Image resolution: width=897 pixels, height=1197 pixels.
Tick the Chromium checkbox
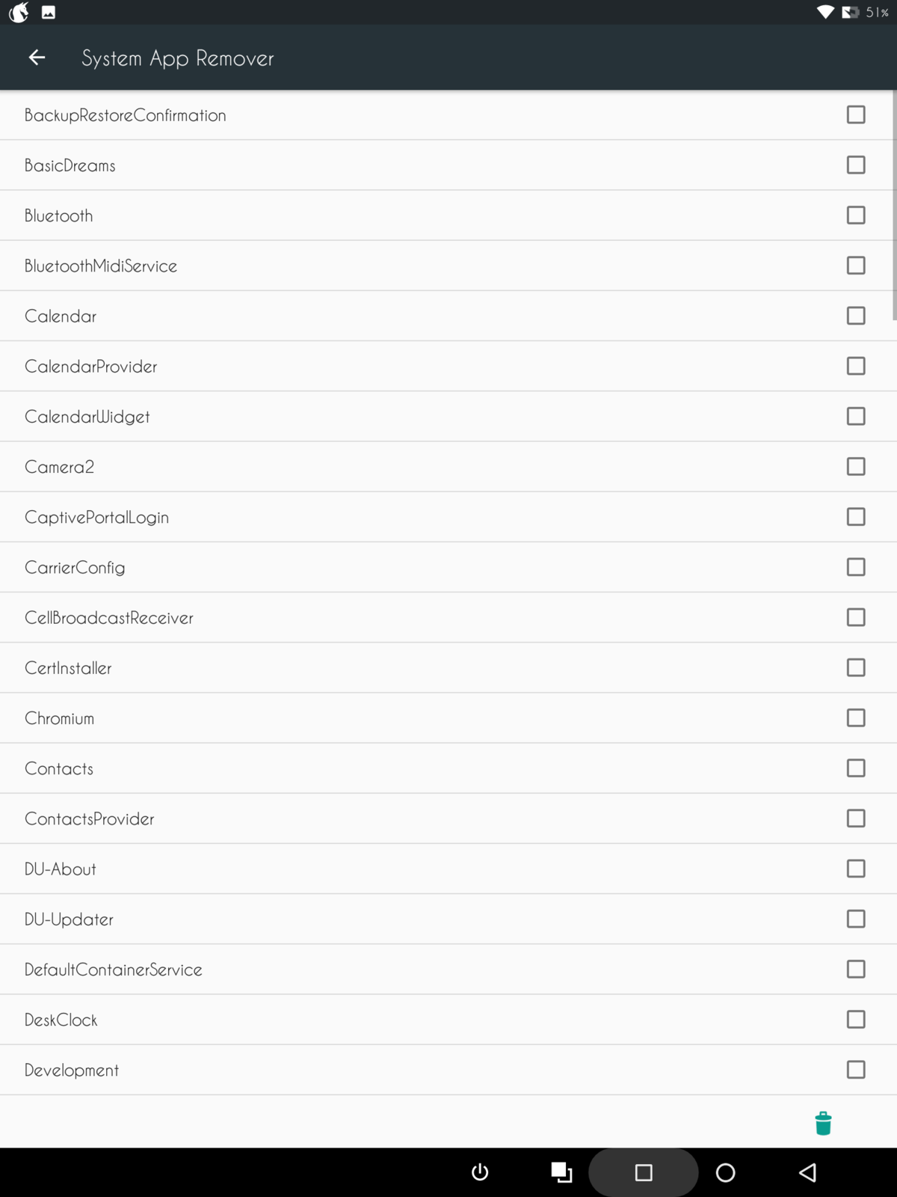856,718
